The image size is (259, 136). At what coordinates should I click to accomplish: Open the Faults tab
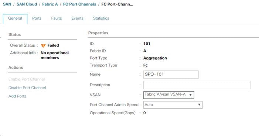click(x=56, y=18)
